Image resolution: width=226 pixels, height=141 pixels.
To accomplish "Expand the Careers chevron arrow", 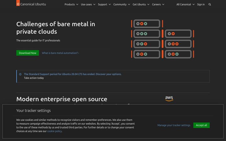I will click(163, 4).
